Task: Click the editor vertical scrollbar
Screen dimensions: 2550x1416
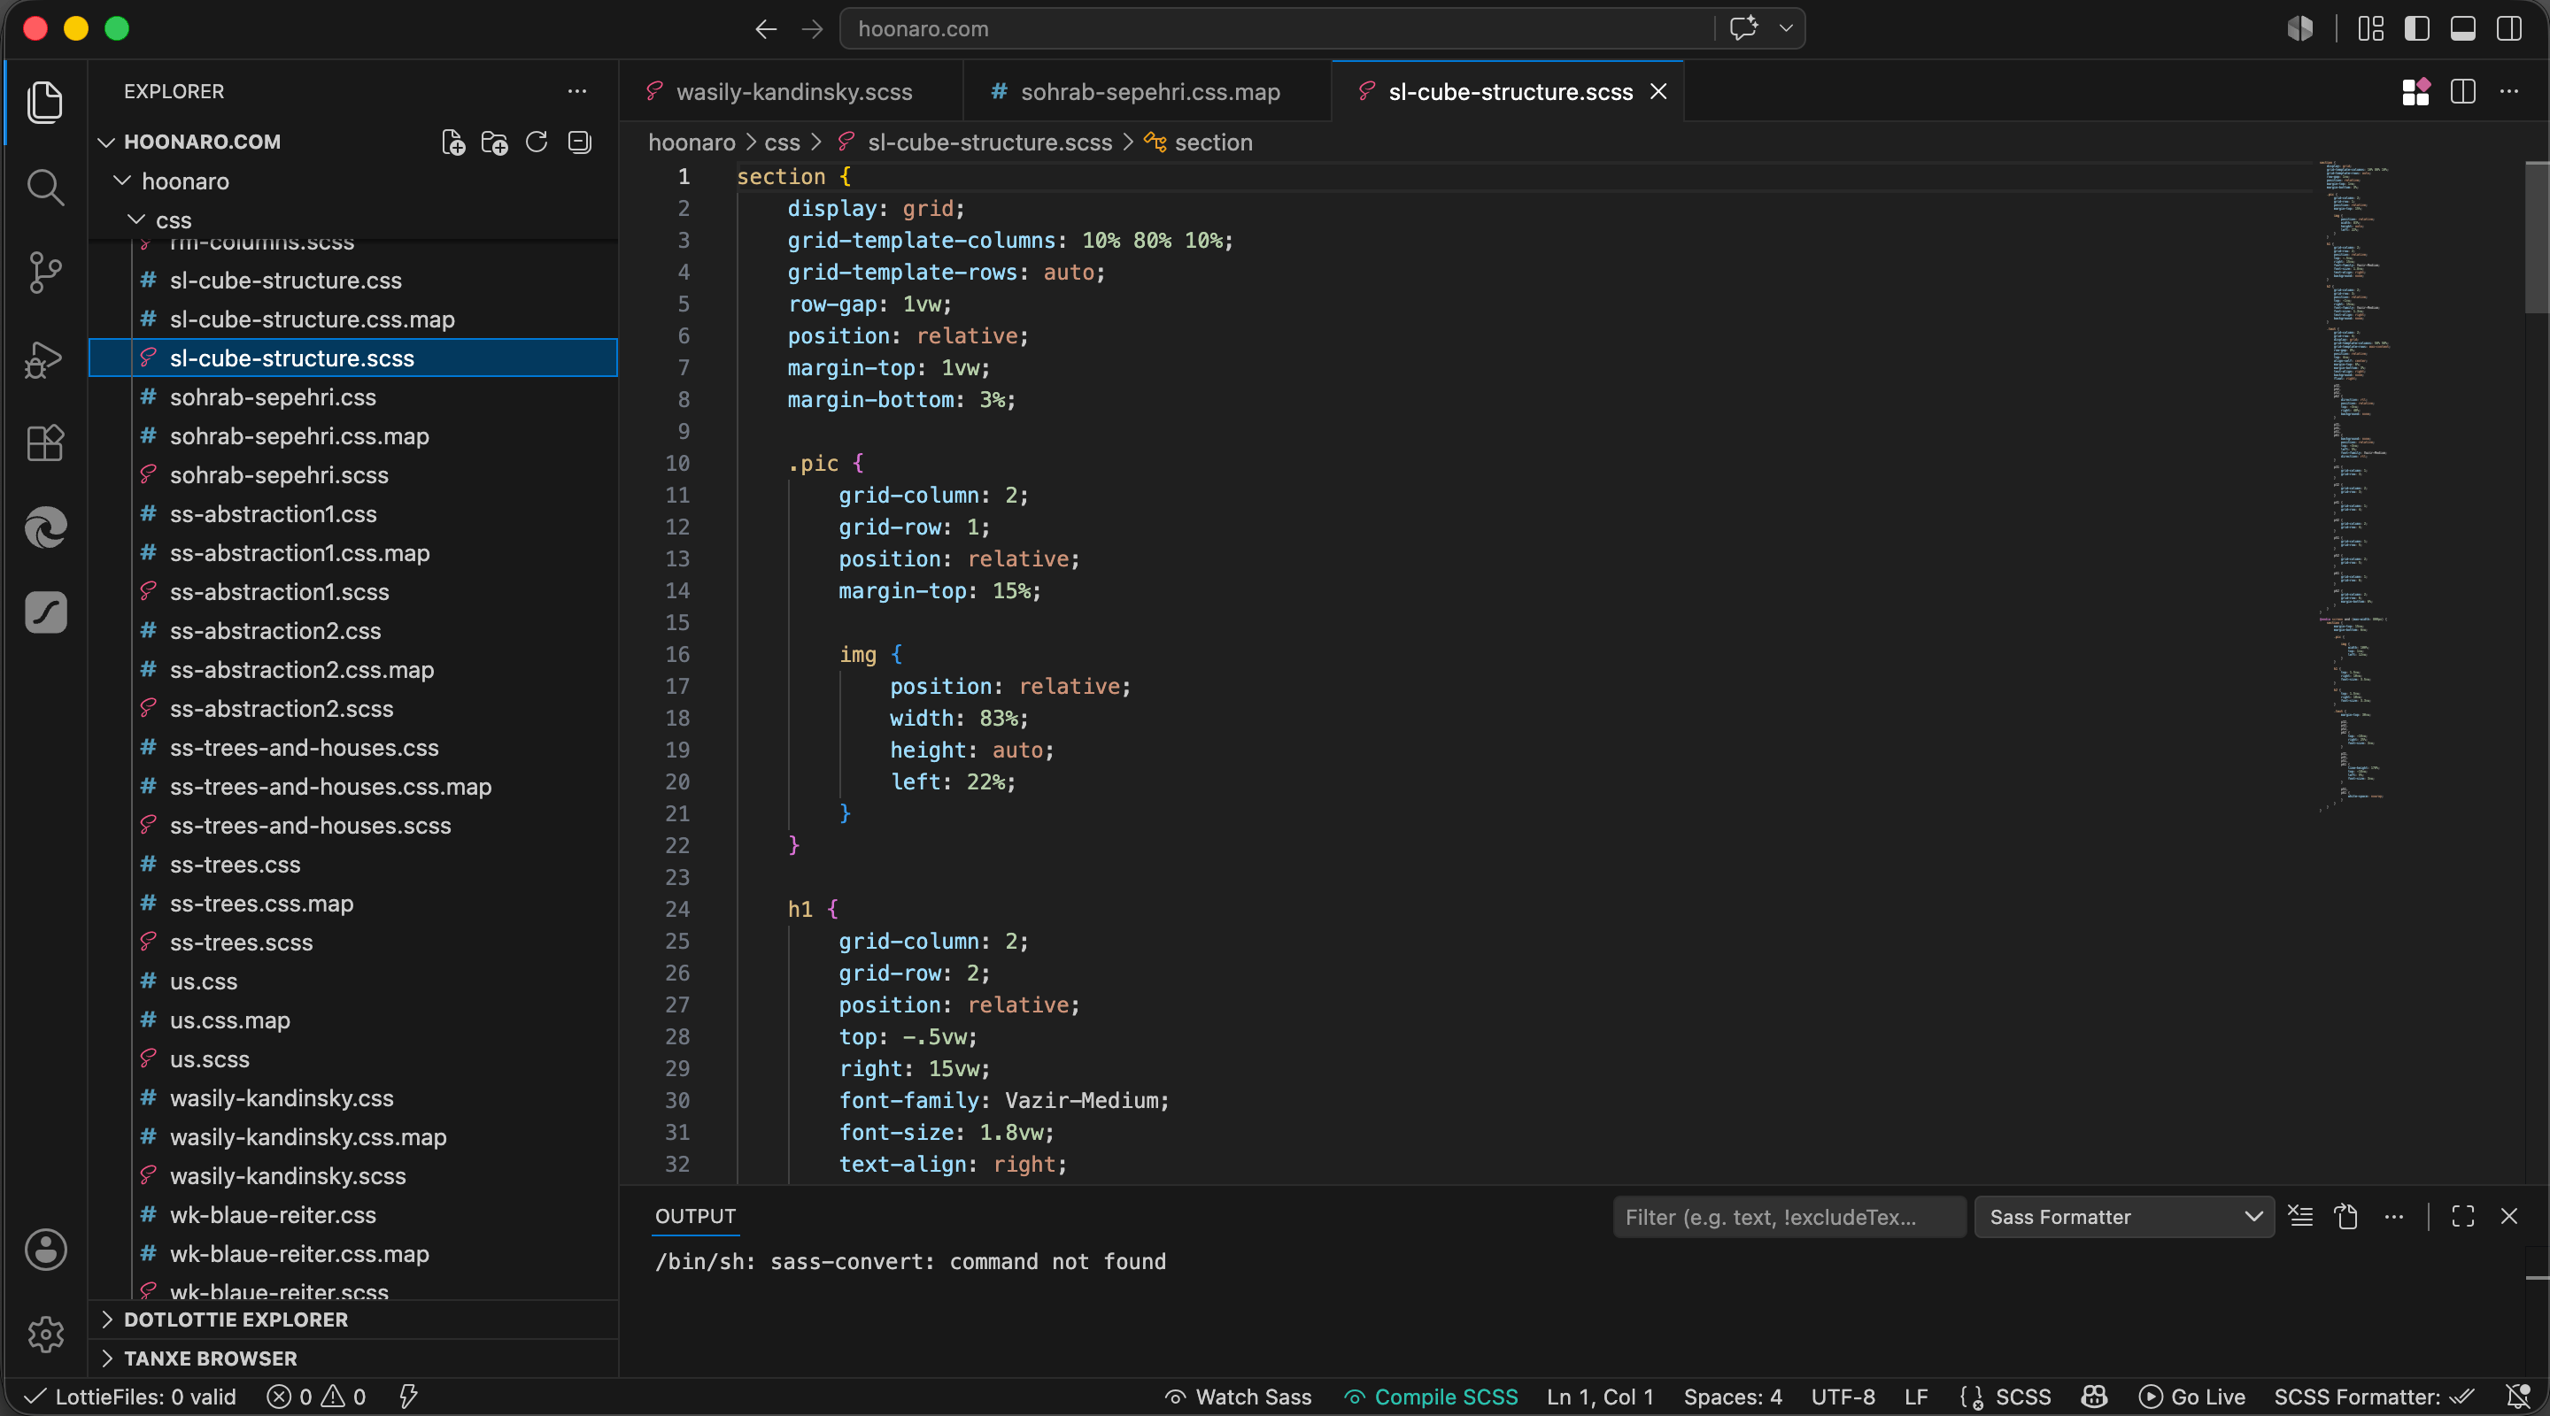Action: click(2536, 237)
